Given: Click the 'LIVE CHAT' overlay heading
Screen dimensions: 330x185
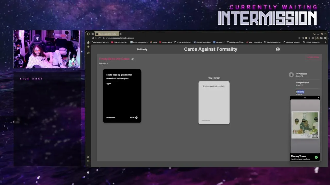Looking at the screenshot, I should 31,79.
